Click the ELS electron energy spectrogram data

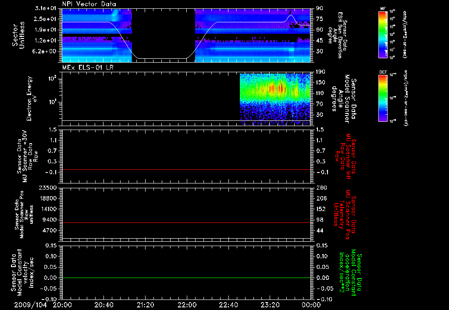pyautogui.click(x=275, y=99)
